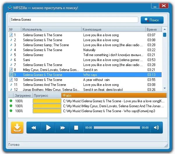Stop playback
175x154 pixels.
76,128
